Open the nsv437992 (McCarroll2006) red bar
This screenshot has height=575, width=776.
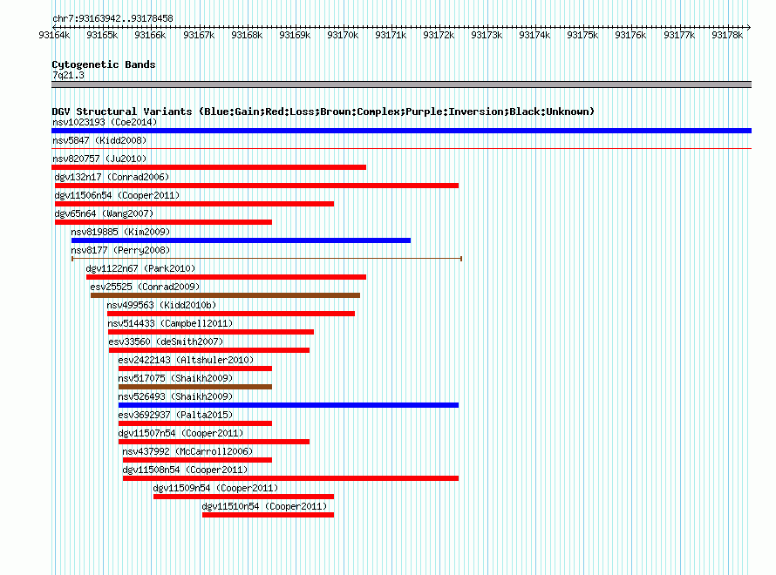pos(197,460)
